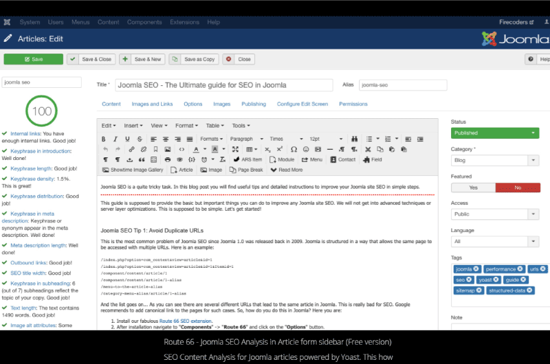
Task: Open the Components menu in the top bar
Action: (x=144, y=22)
